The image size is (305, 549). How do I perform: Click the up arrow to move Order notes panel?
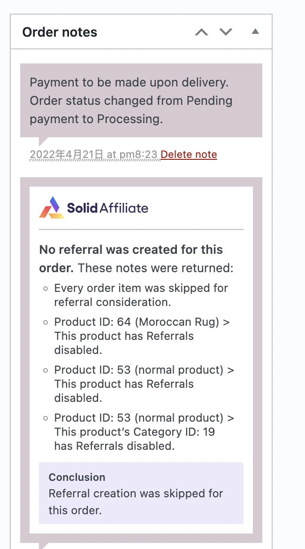[202, 31]
